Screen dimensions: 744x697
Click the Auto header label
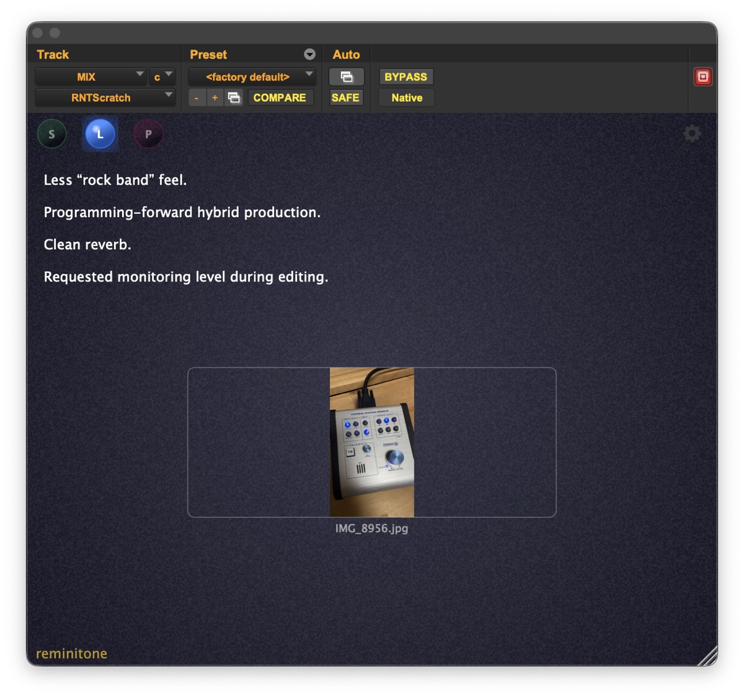(346, 55)
